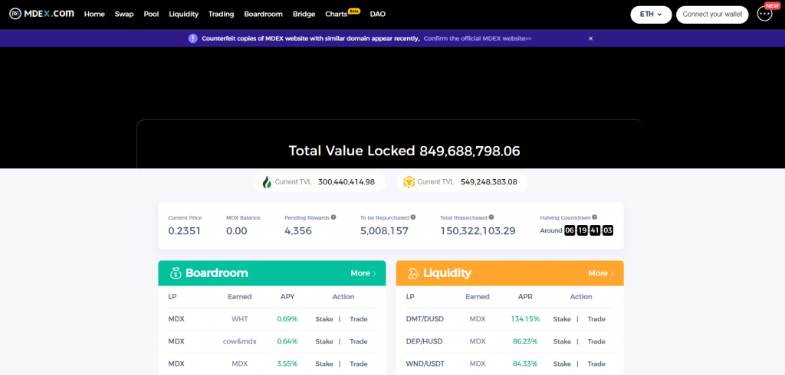Image resolution: width=785 pixels, height=375 pixels.
Task: Click the DEP/HUSD pair name
Action: pos(425,341)
